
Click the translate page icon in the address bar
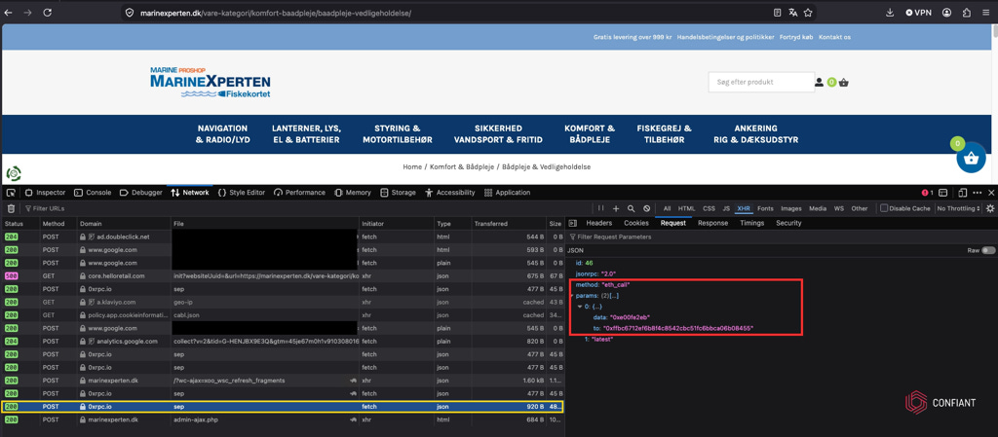(x=792, y=12)
